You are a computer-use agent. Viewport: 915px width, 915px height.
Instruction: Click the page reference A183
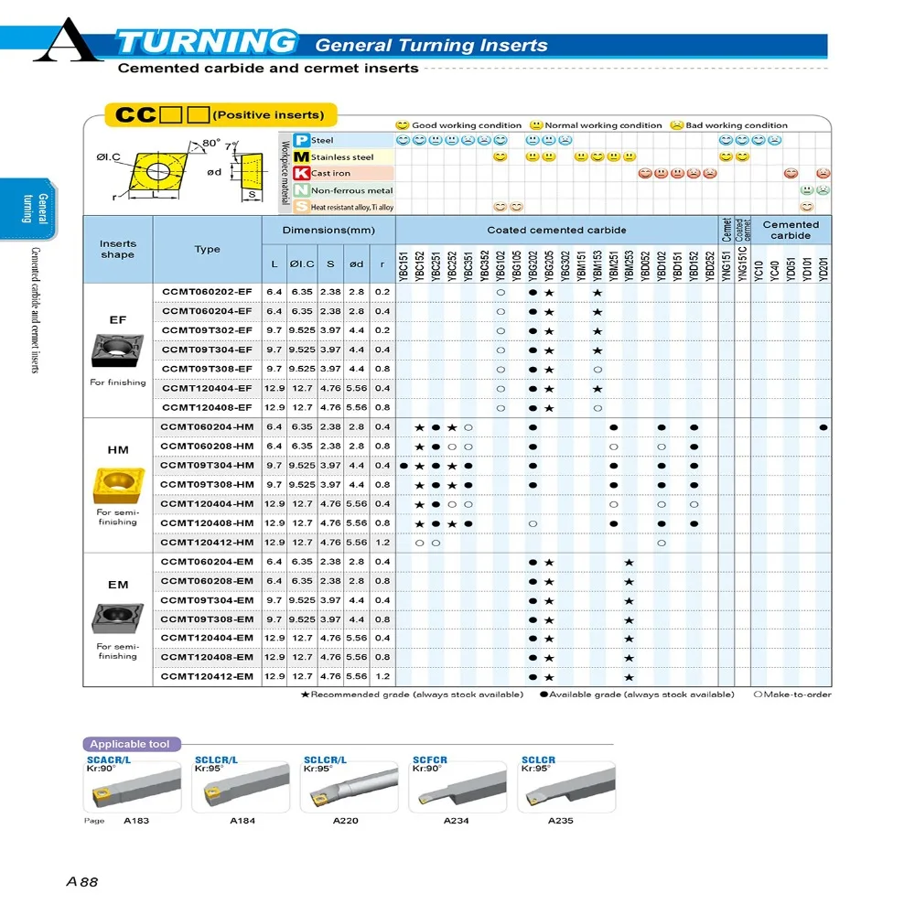[x=136, y=821]
